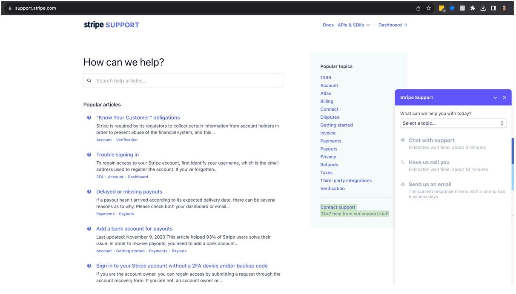Image resolution: width=516 pixels, height=294 pixels.
Task: Click the share icon in the address bar
Action: point(418,8)
